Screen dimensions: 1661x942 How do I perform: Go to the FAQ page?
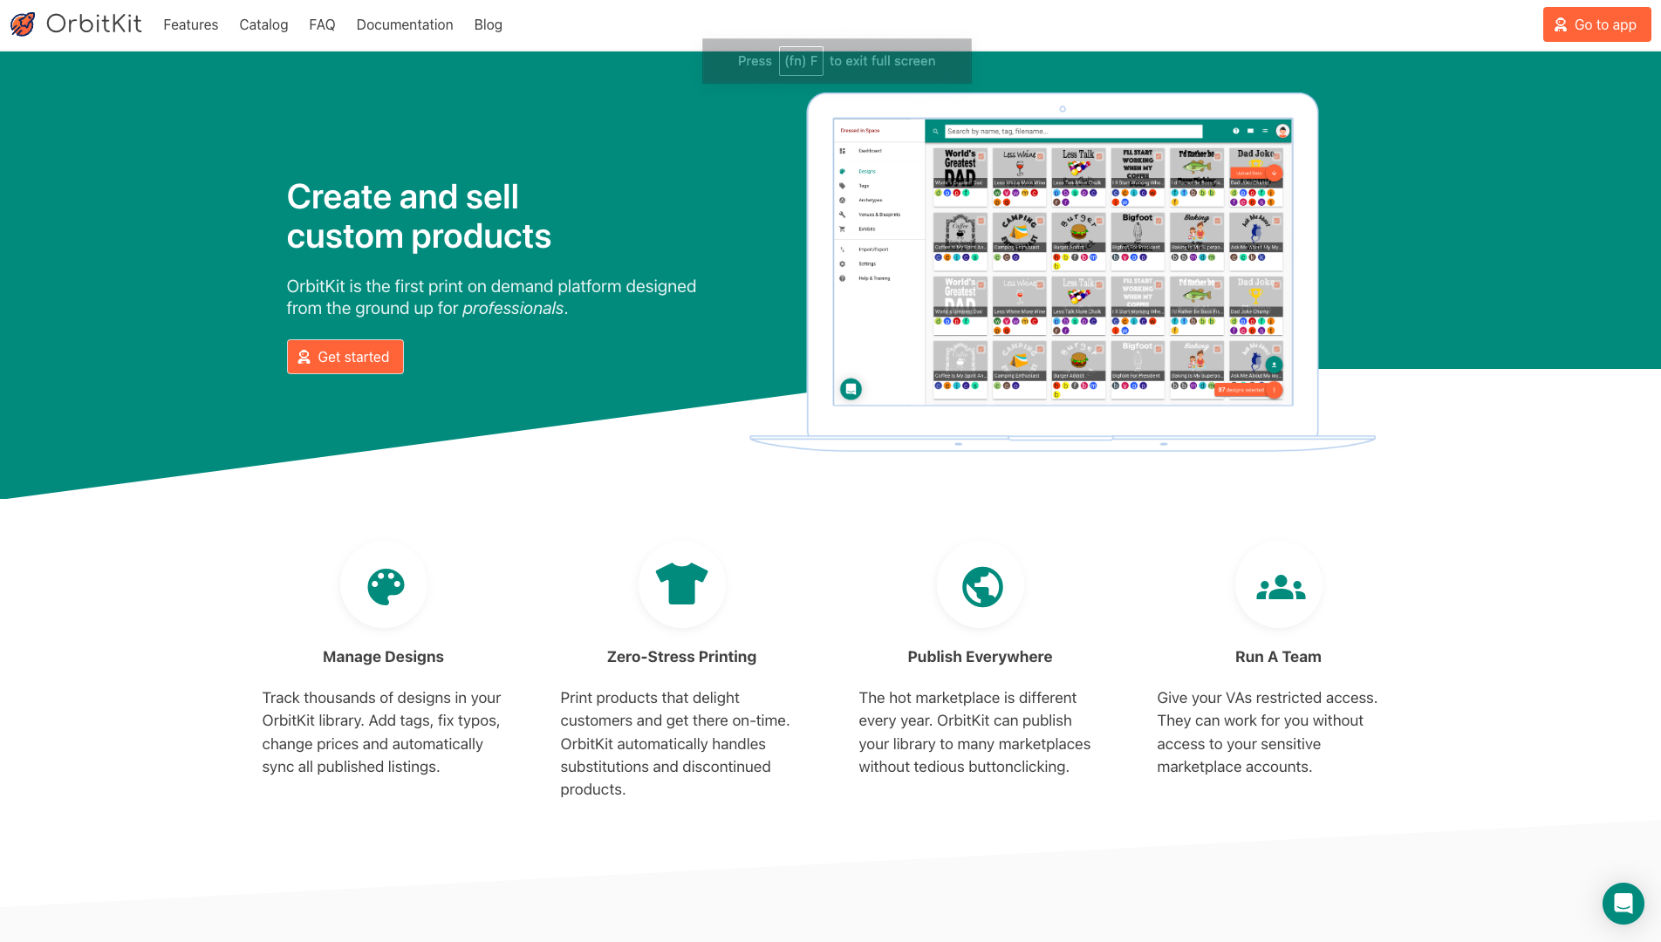click(322, 24)
